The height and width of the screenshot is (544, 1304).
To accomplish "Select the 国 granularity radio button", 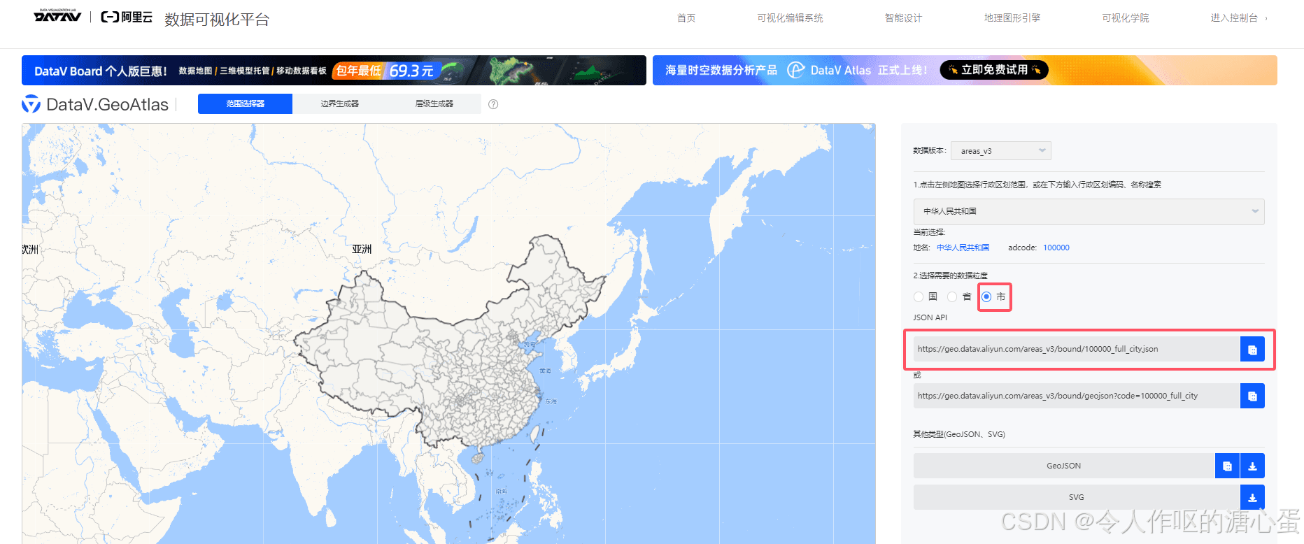I will point(919,296).
